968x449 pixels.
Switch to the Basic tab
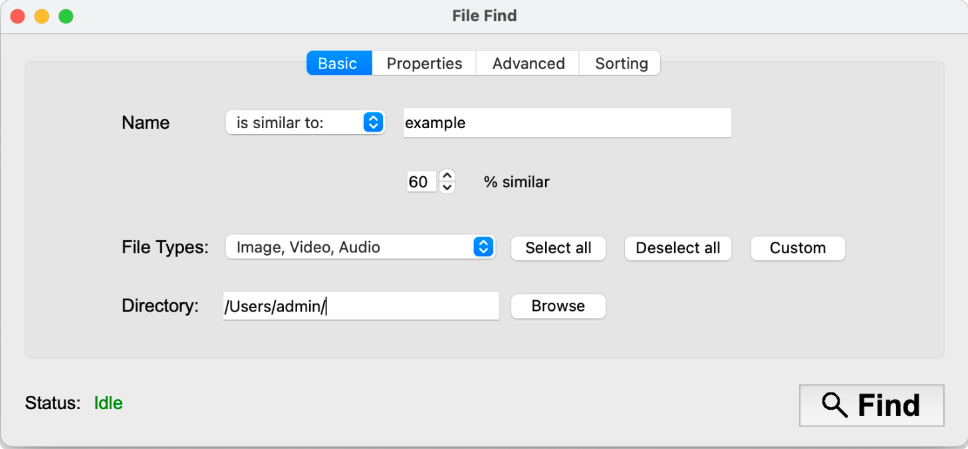(338, 64)
